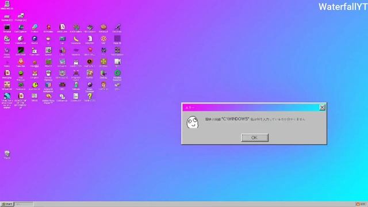Screen dimensions: 368x207
Task: Open the computer icon at the desktop's top-left
Action: (7, 4)
